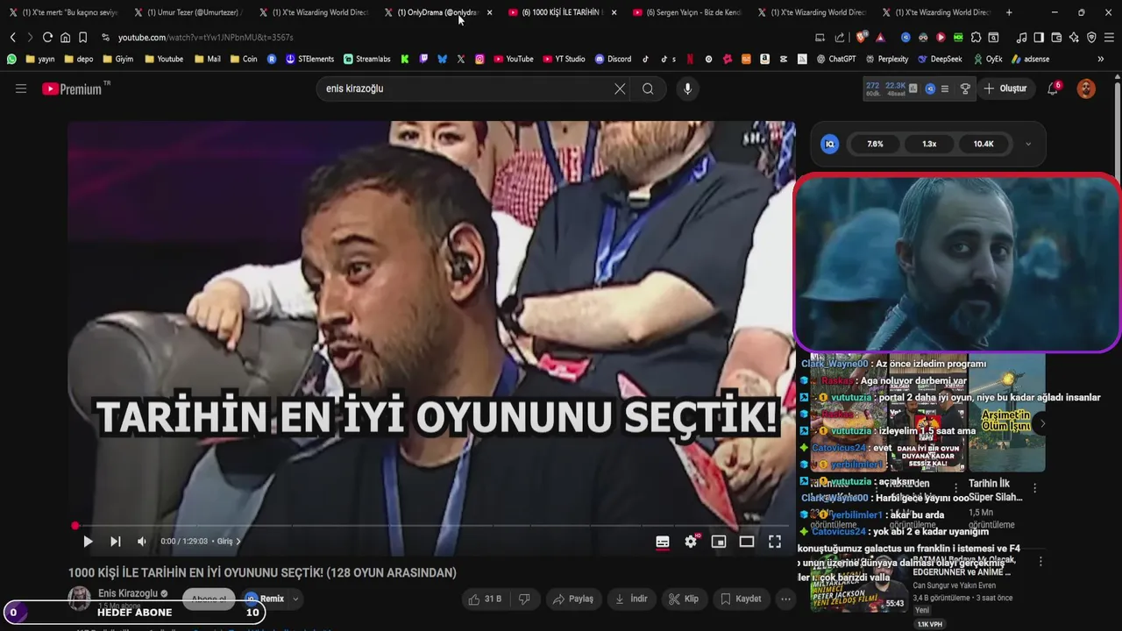Open the Giyim bookmark folder

pos(118,59)
